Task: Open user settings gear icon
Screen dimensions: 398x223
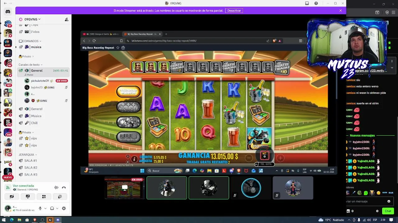Action: (64, 208)
